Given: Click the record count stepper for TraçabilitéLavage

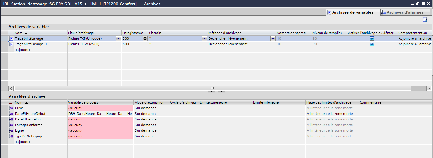Looking at the screenshot, I should (145, 38).
